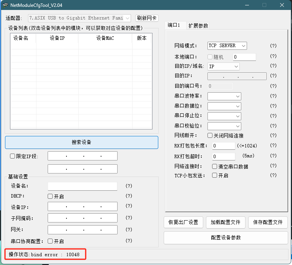Open 网络模式 TCP SERVER dropdown
The image size is (292, 265).
pyautogui.click(x=227, y=46)
